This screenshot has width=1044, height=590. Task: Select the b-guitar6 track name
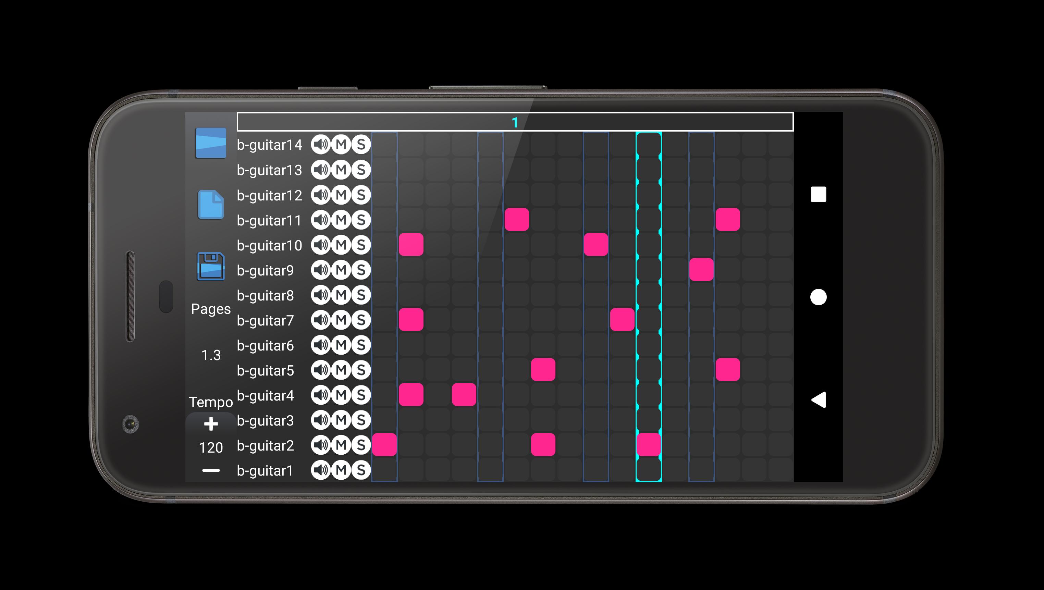click(x=266, y=346)
